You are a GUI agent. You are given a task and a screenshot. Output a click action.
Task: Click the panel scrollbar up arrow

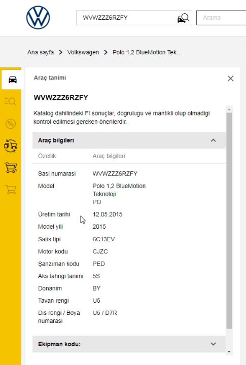tap(229, 109)
